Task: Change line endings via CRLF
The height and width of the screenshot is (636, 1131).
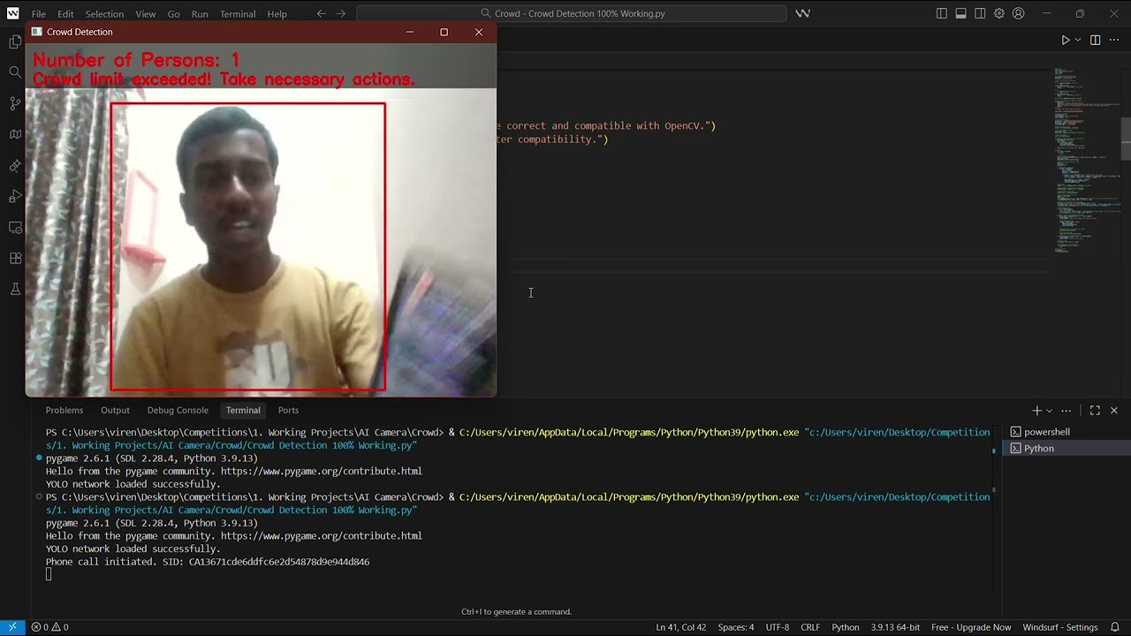Action: [810, 627]
